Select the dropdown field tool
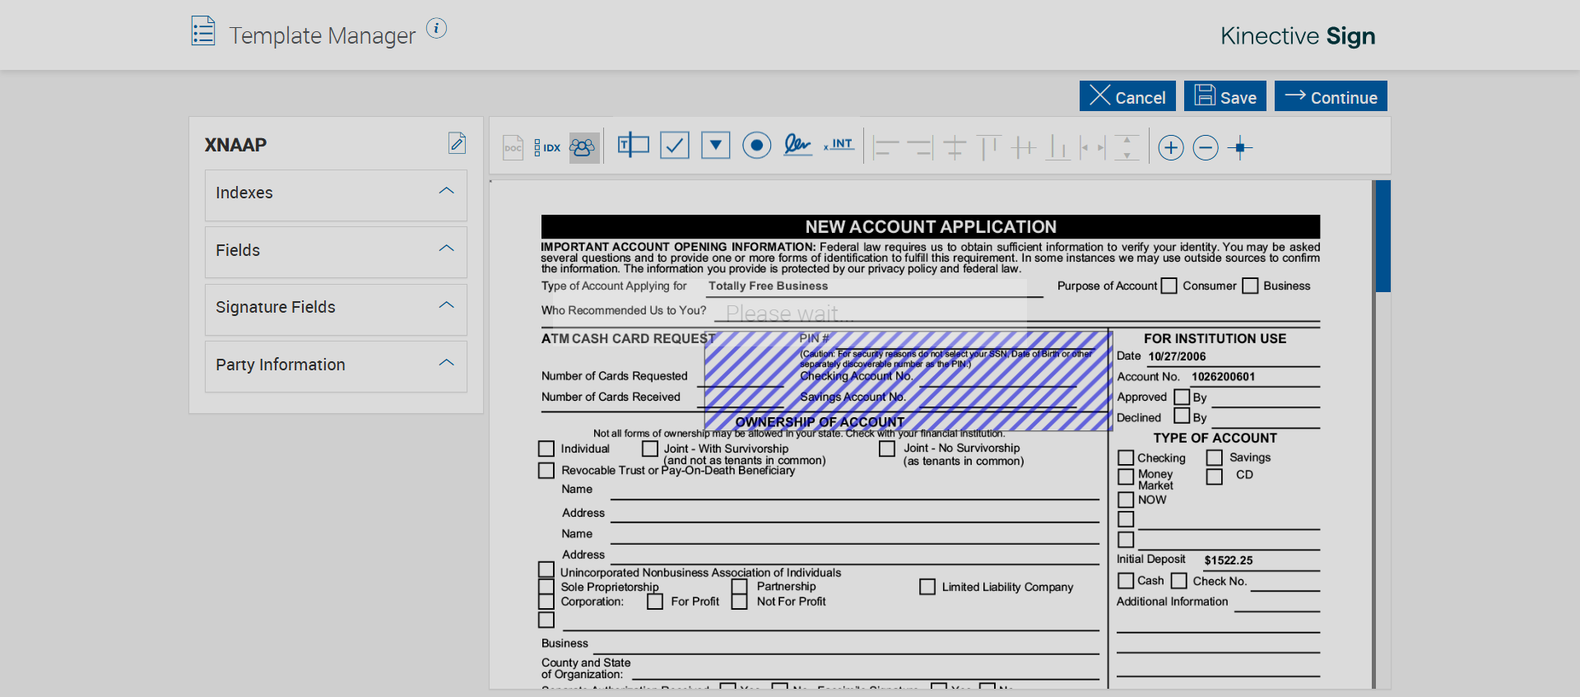 715,146
